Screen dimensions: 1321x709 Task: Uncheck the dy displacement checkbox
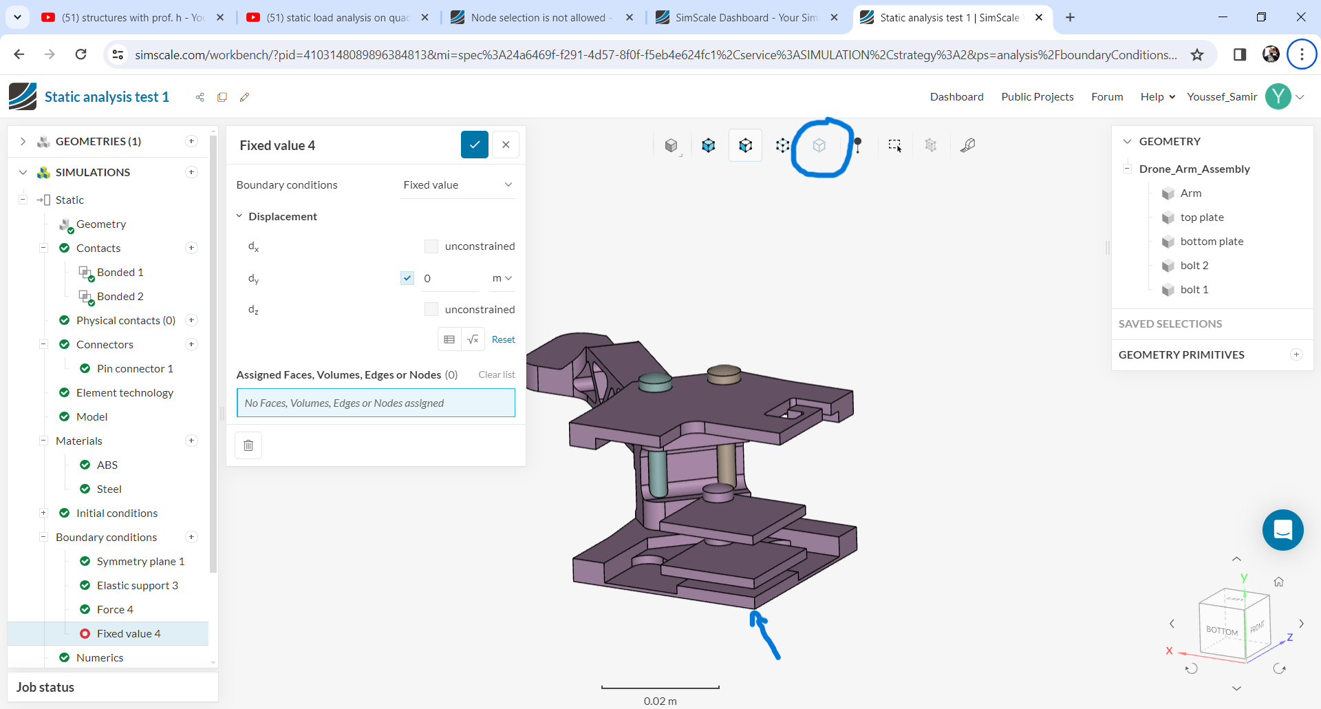pyautogui.click(x=407, y=278)
